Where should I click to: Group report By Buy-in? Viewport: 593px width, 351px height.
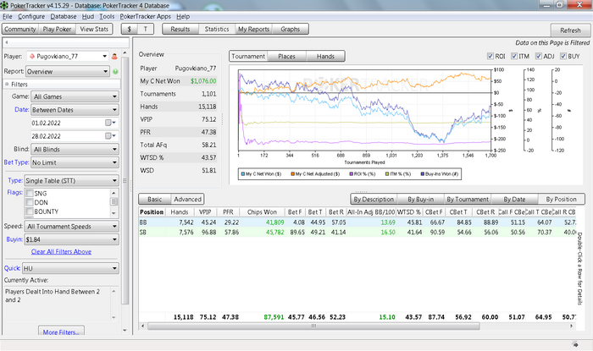tap(420, 200)
